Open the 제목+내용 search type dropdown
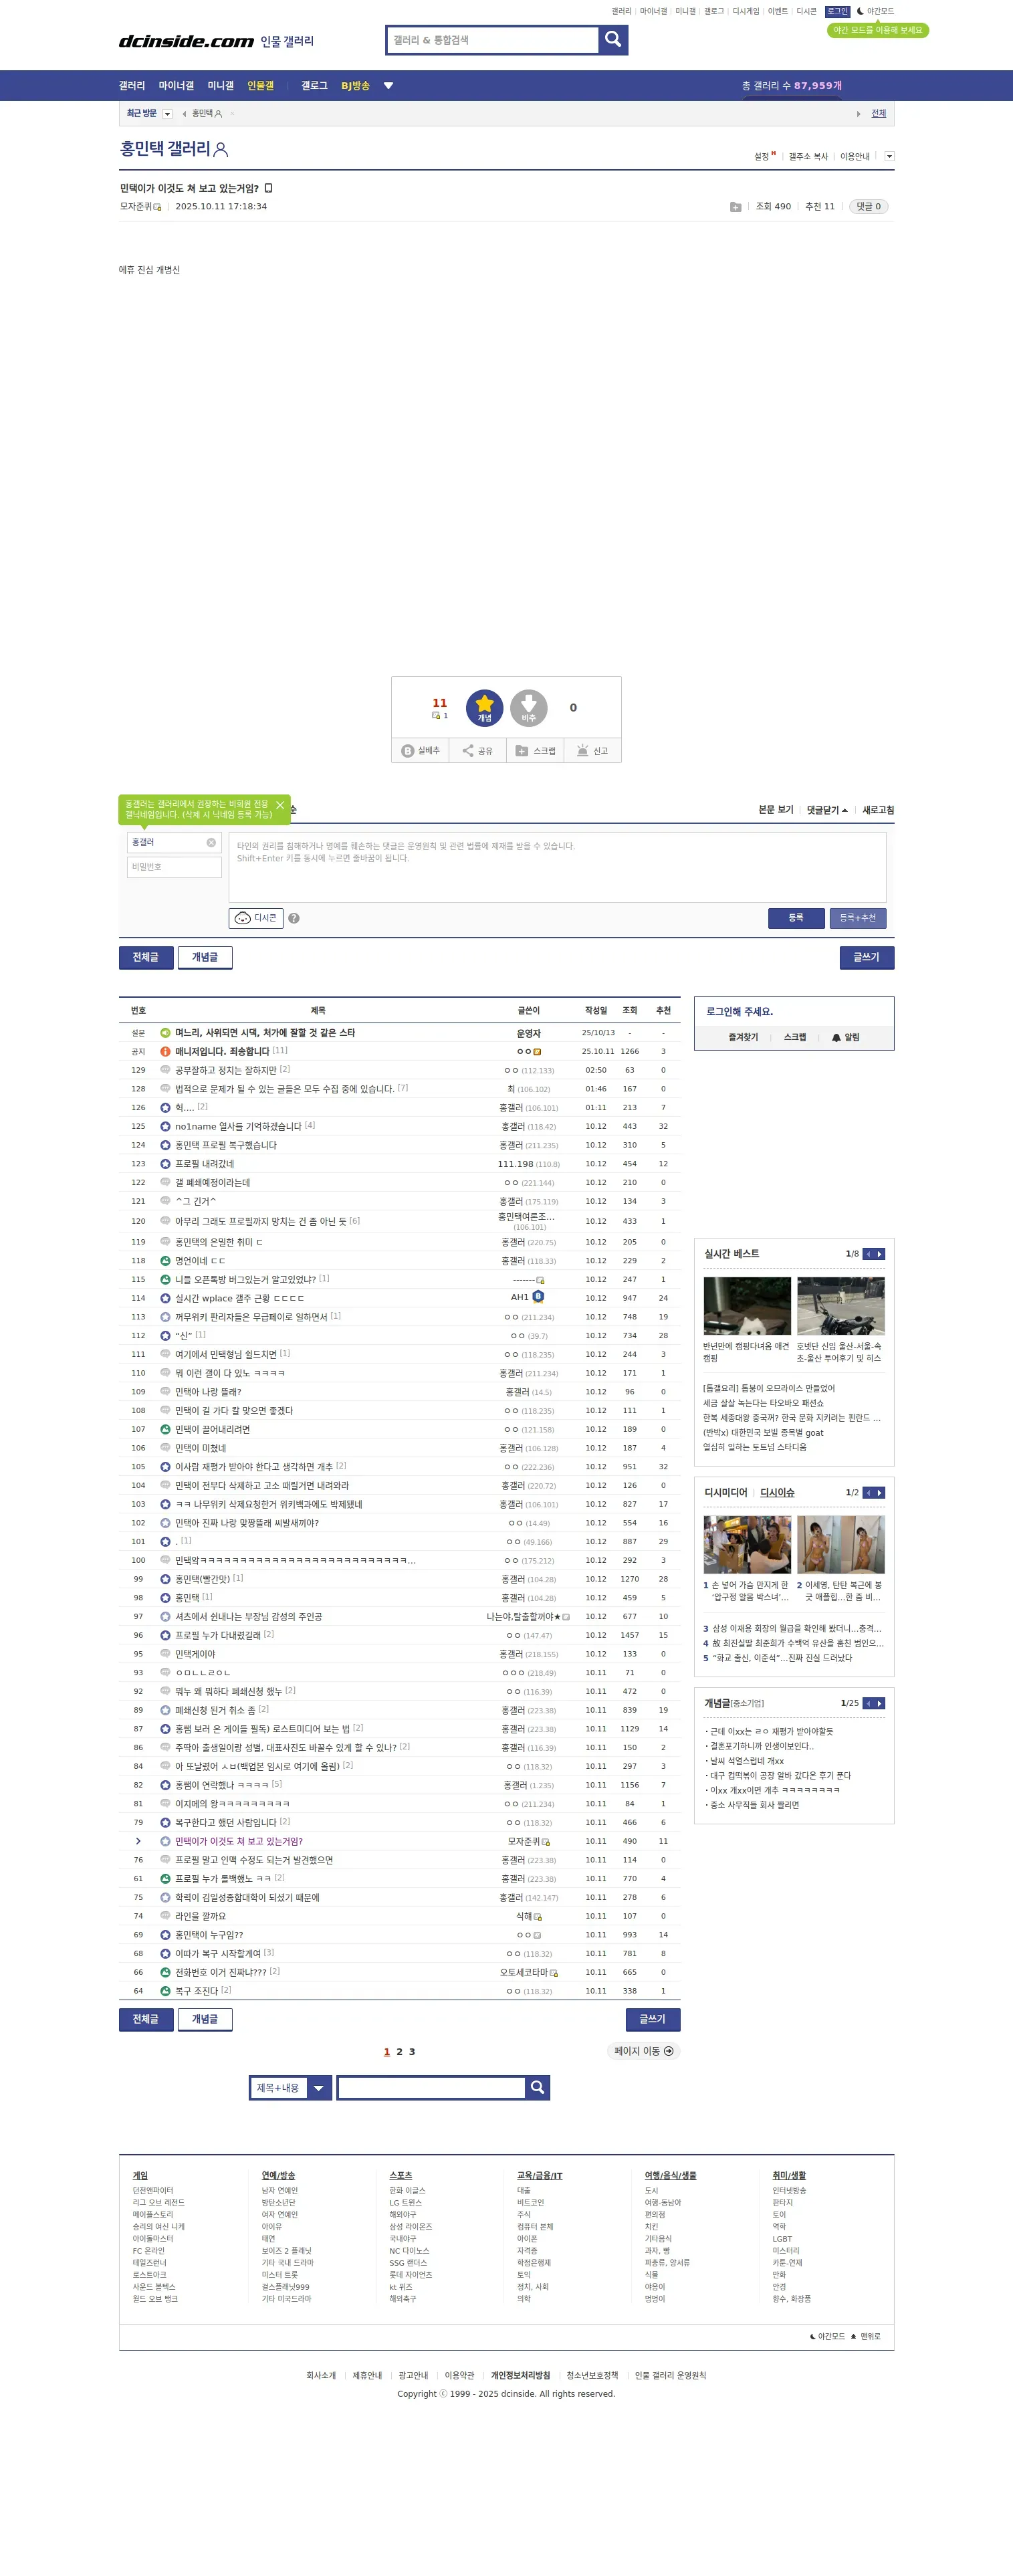This screenshot has width=1013, height=2576. click(x=290, y=2088)
